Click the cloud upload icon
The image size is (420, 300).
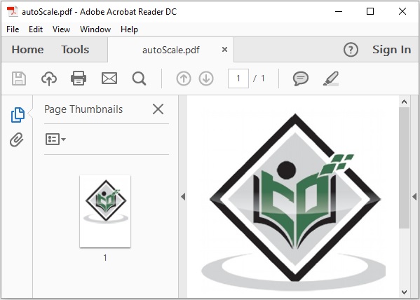(49, 79)
